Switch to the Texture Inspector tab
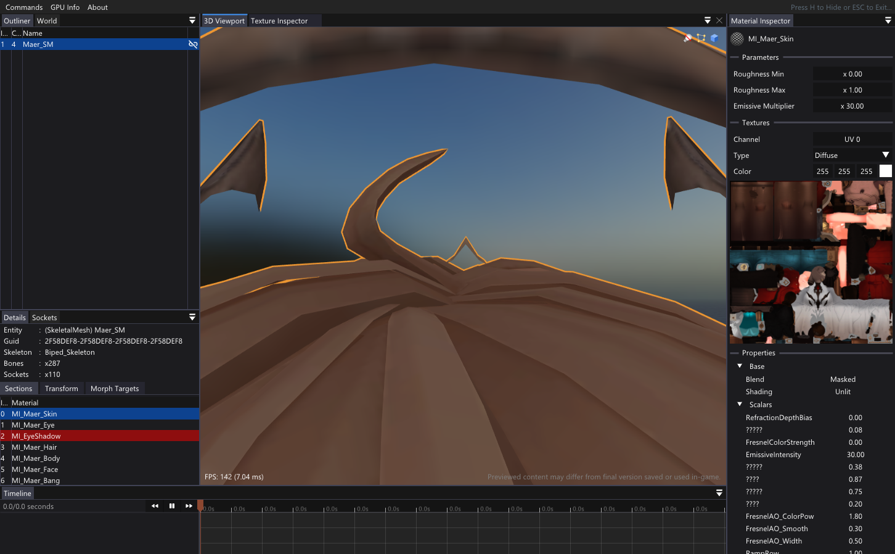This screenshot has width=895, height=554. [x=279, y=21]
